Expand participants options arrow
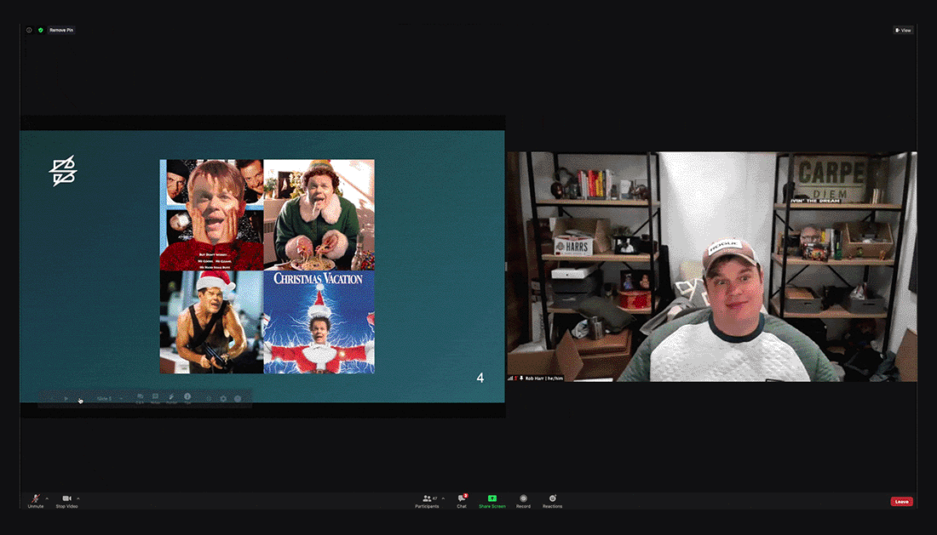Image resolution: width=937 pixels, height=535 pixels. [x=443, y=498]
